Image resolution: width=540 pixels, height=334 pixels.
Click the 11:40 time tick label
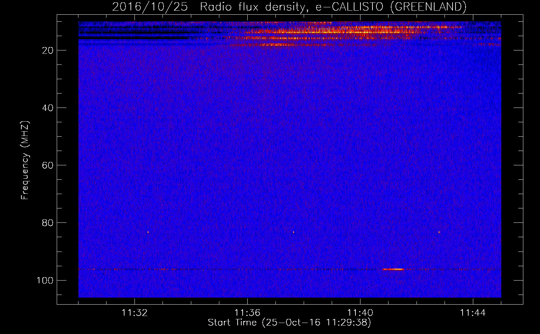point(360,313)
